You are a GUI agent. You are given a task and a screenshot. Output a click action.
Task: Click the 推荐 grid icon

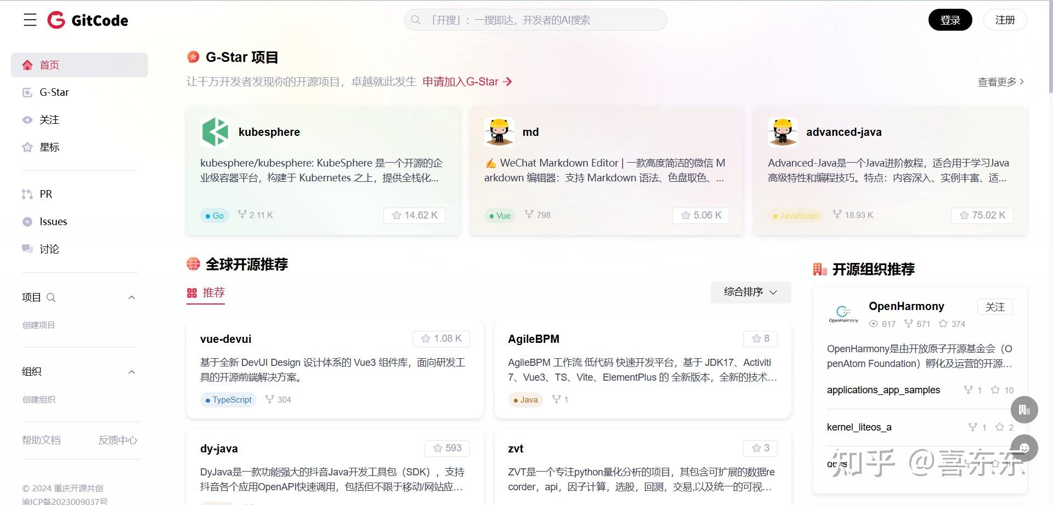(192, 293)
